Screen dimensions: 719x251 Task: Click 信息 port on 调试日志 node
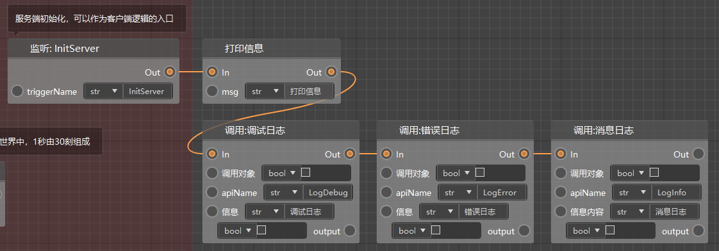(x=212, y=211)
